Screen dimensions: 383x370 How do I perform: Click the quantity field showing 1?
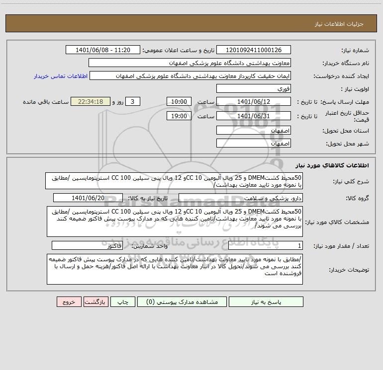point(266,246)
